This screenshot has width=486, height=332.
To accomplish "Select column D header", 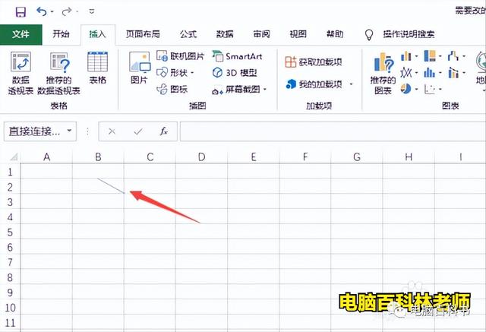I will pos(201,157).
